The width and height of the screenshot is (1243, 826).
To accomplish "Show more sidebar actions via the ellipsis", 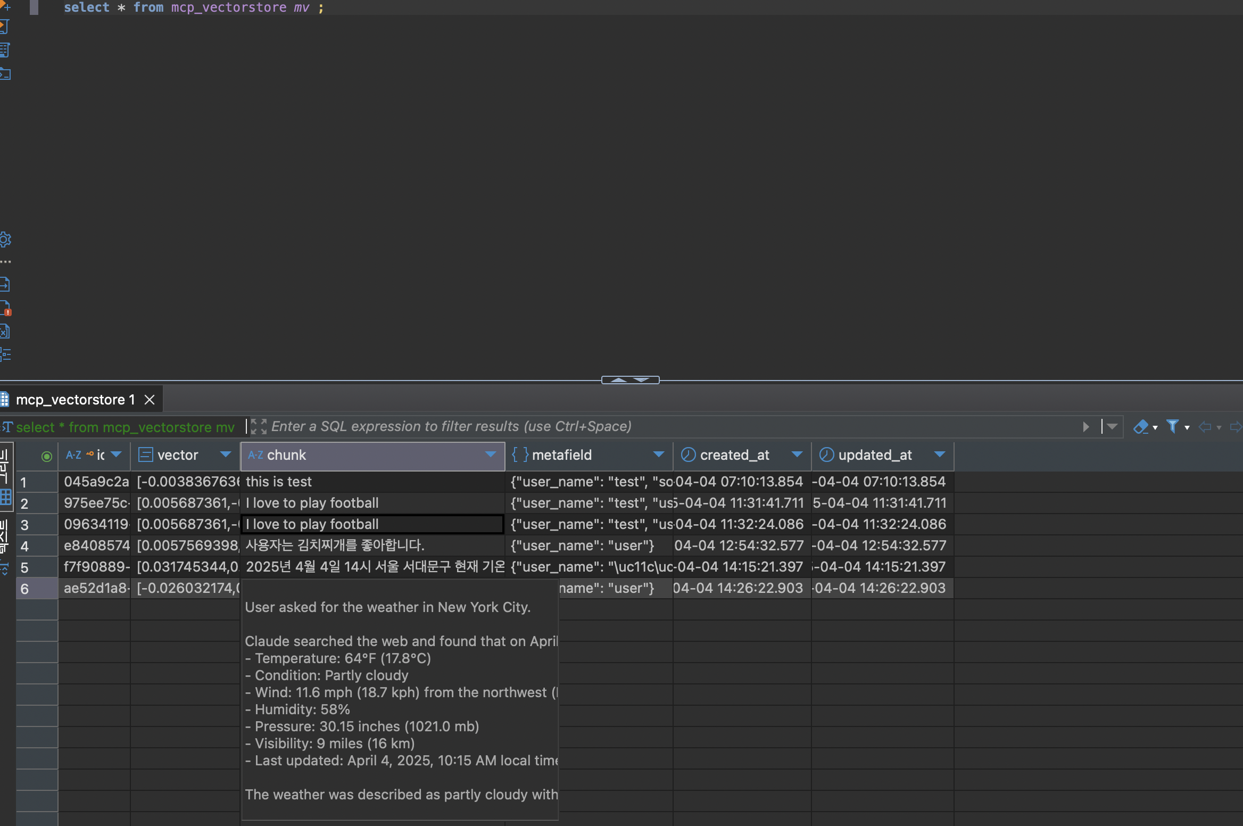I will point(5,262).
